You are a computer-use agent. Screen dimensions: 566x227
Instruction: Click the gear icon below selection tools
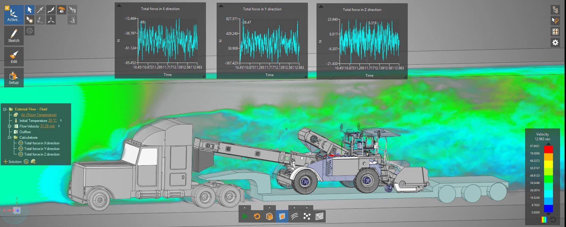tap(30, 31)
